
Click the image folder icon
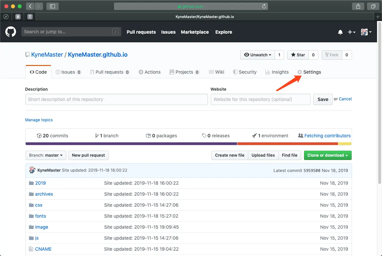pyautogui.click(x=31, y=227)
